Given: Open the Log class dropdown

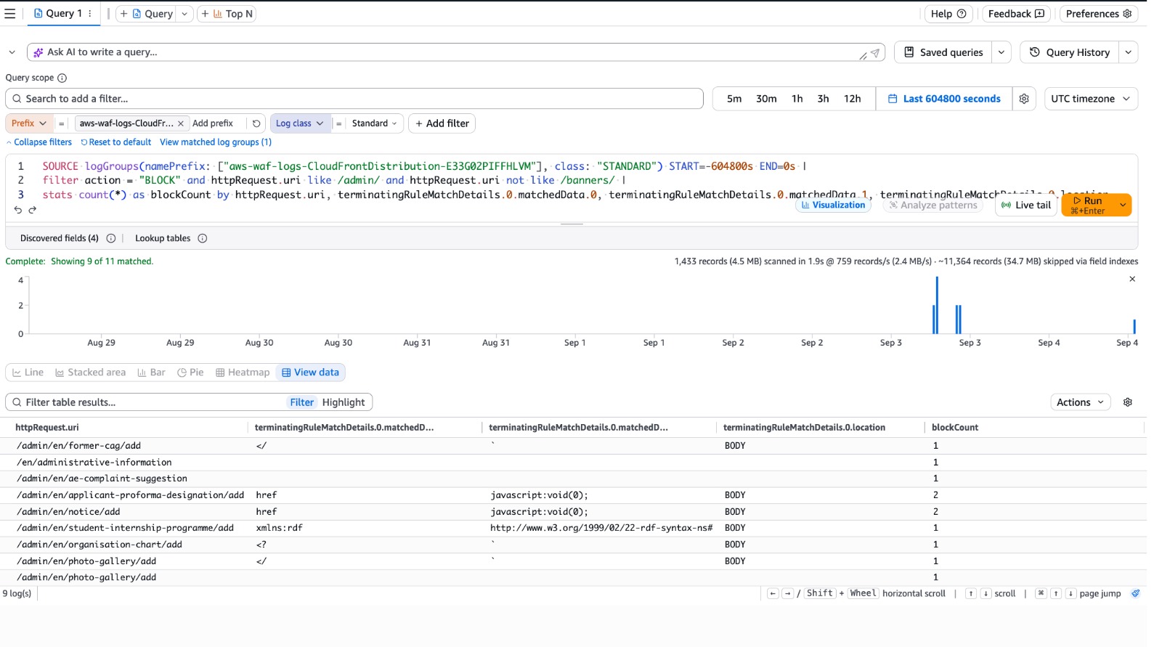Looking at the screenshot, I should [x=300, y=123].
